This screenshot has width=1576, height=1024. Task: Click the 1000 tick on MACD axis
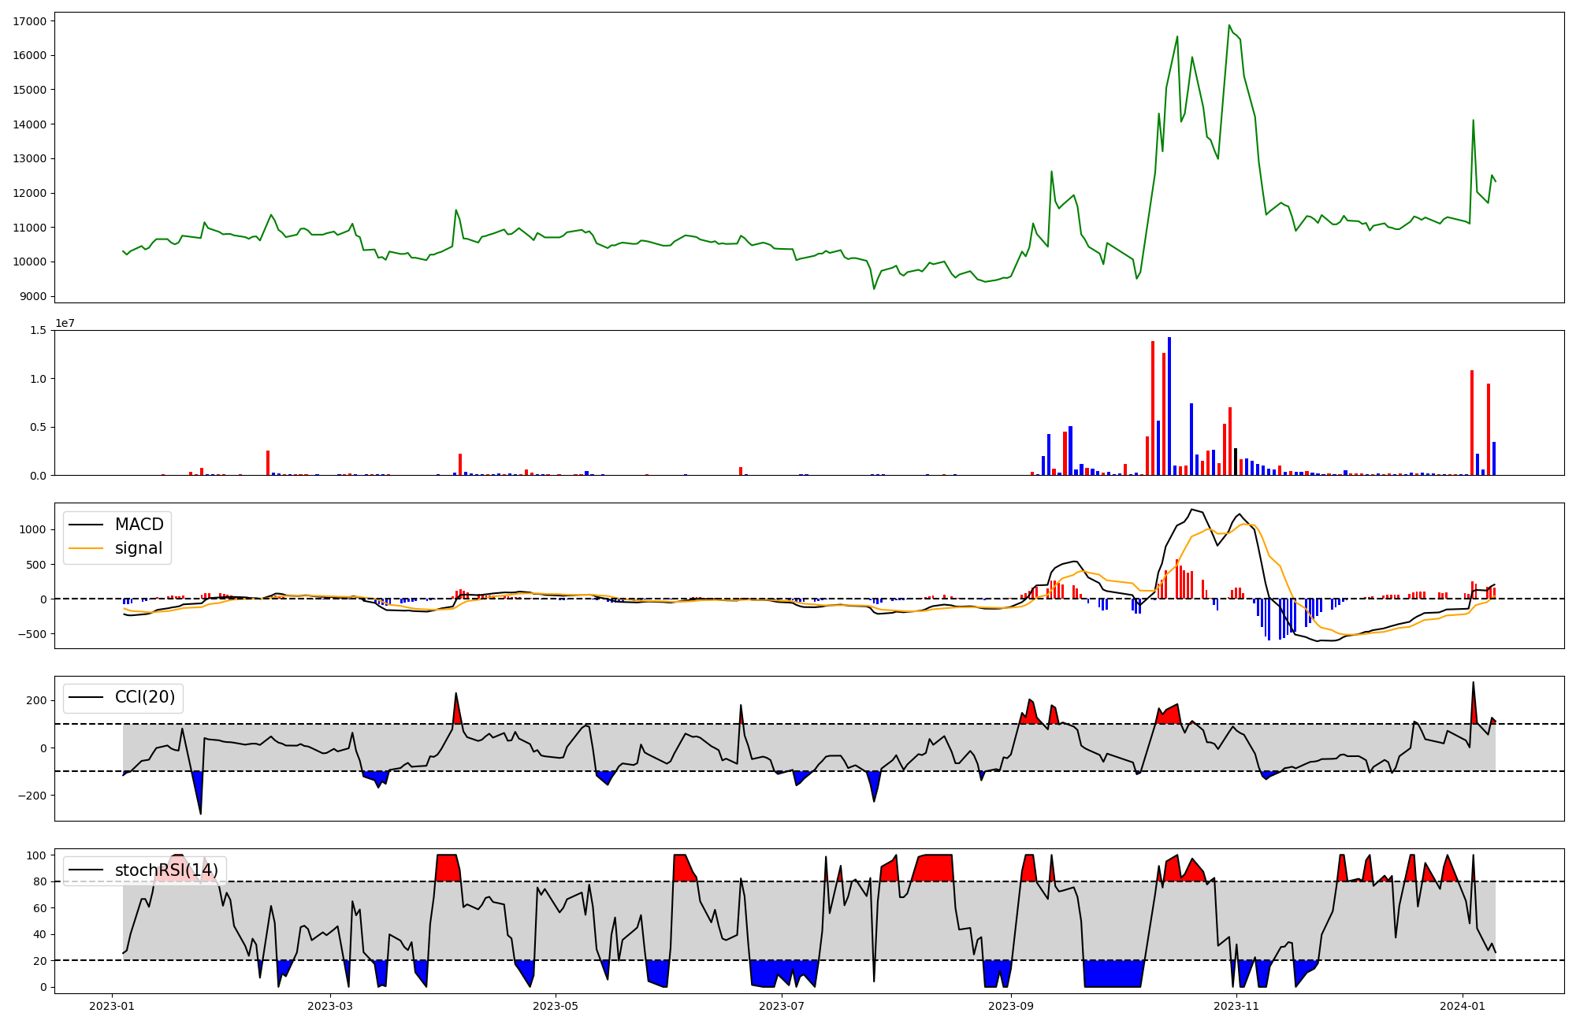tap(32, 529)
